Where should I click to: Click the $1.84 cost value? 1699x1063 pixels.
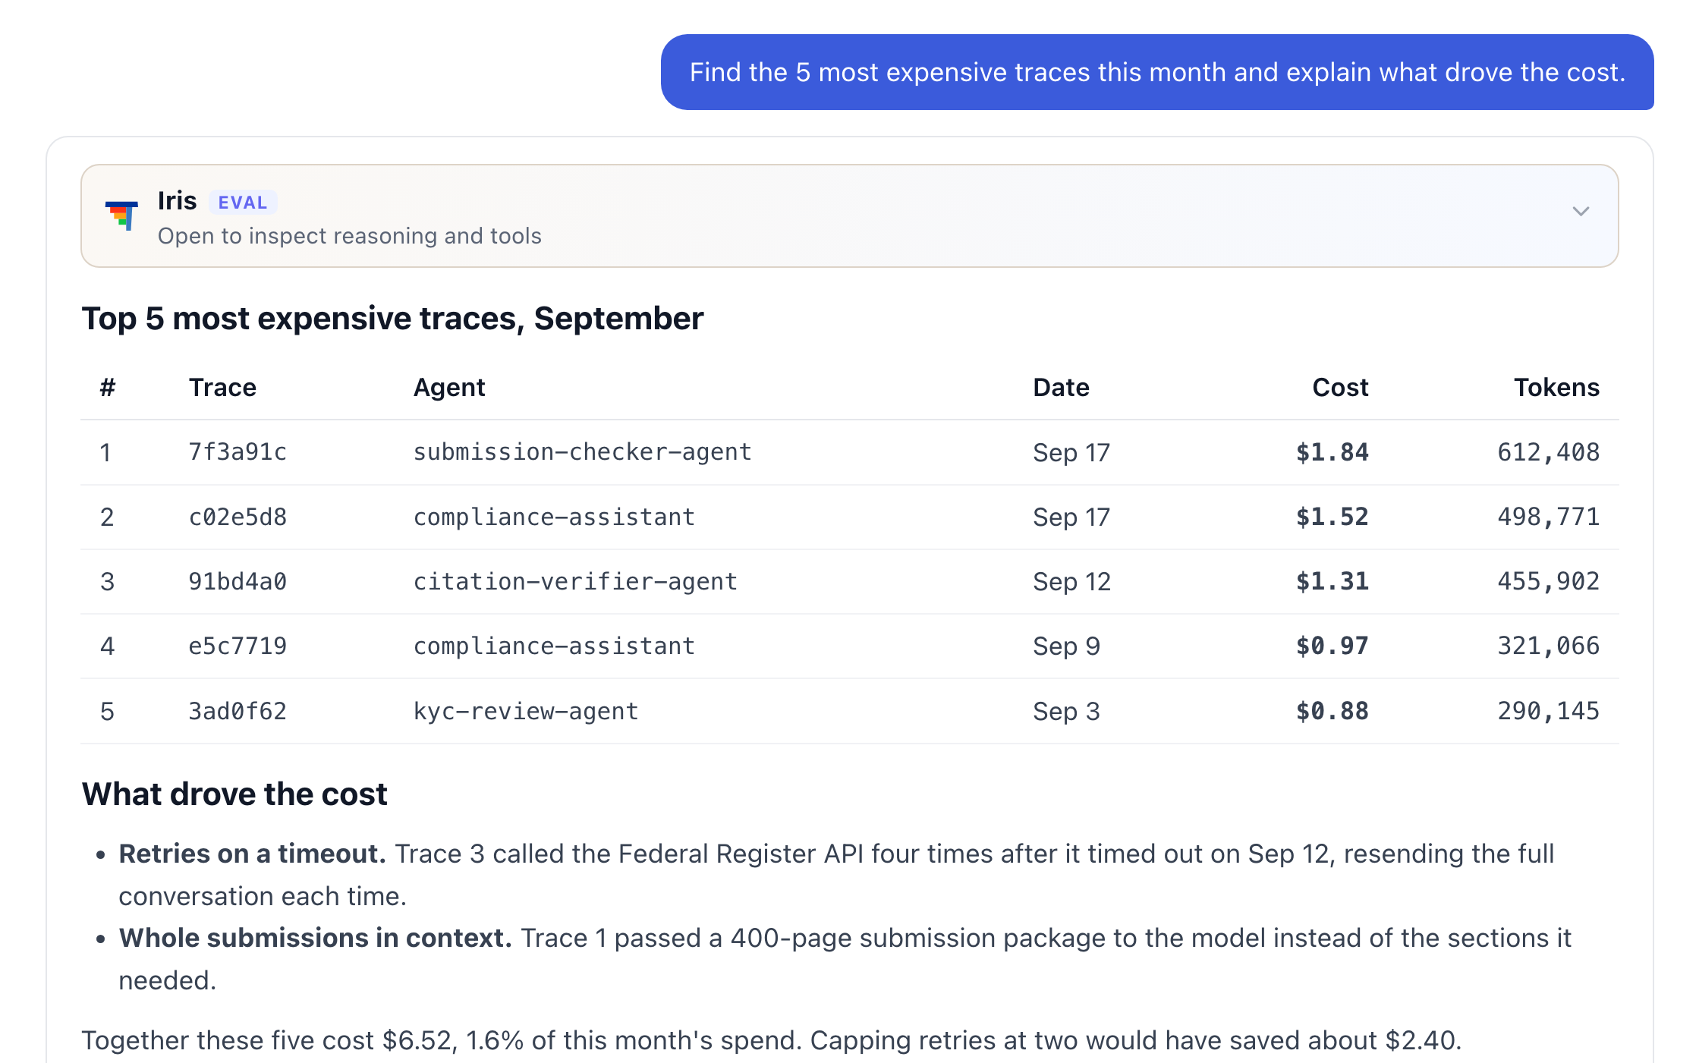(x=1332, y=452)
